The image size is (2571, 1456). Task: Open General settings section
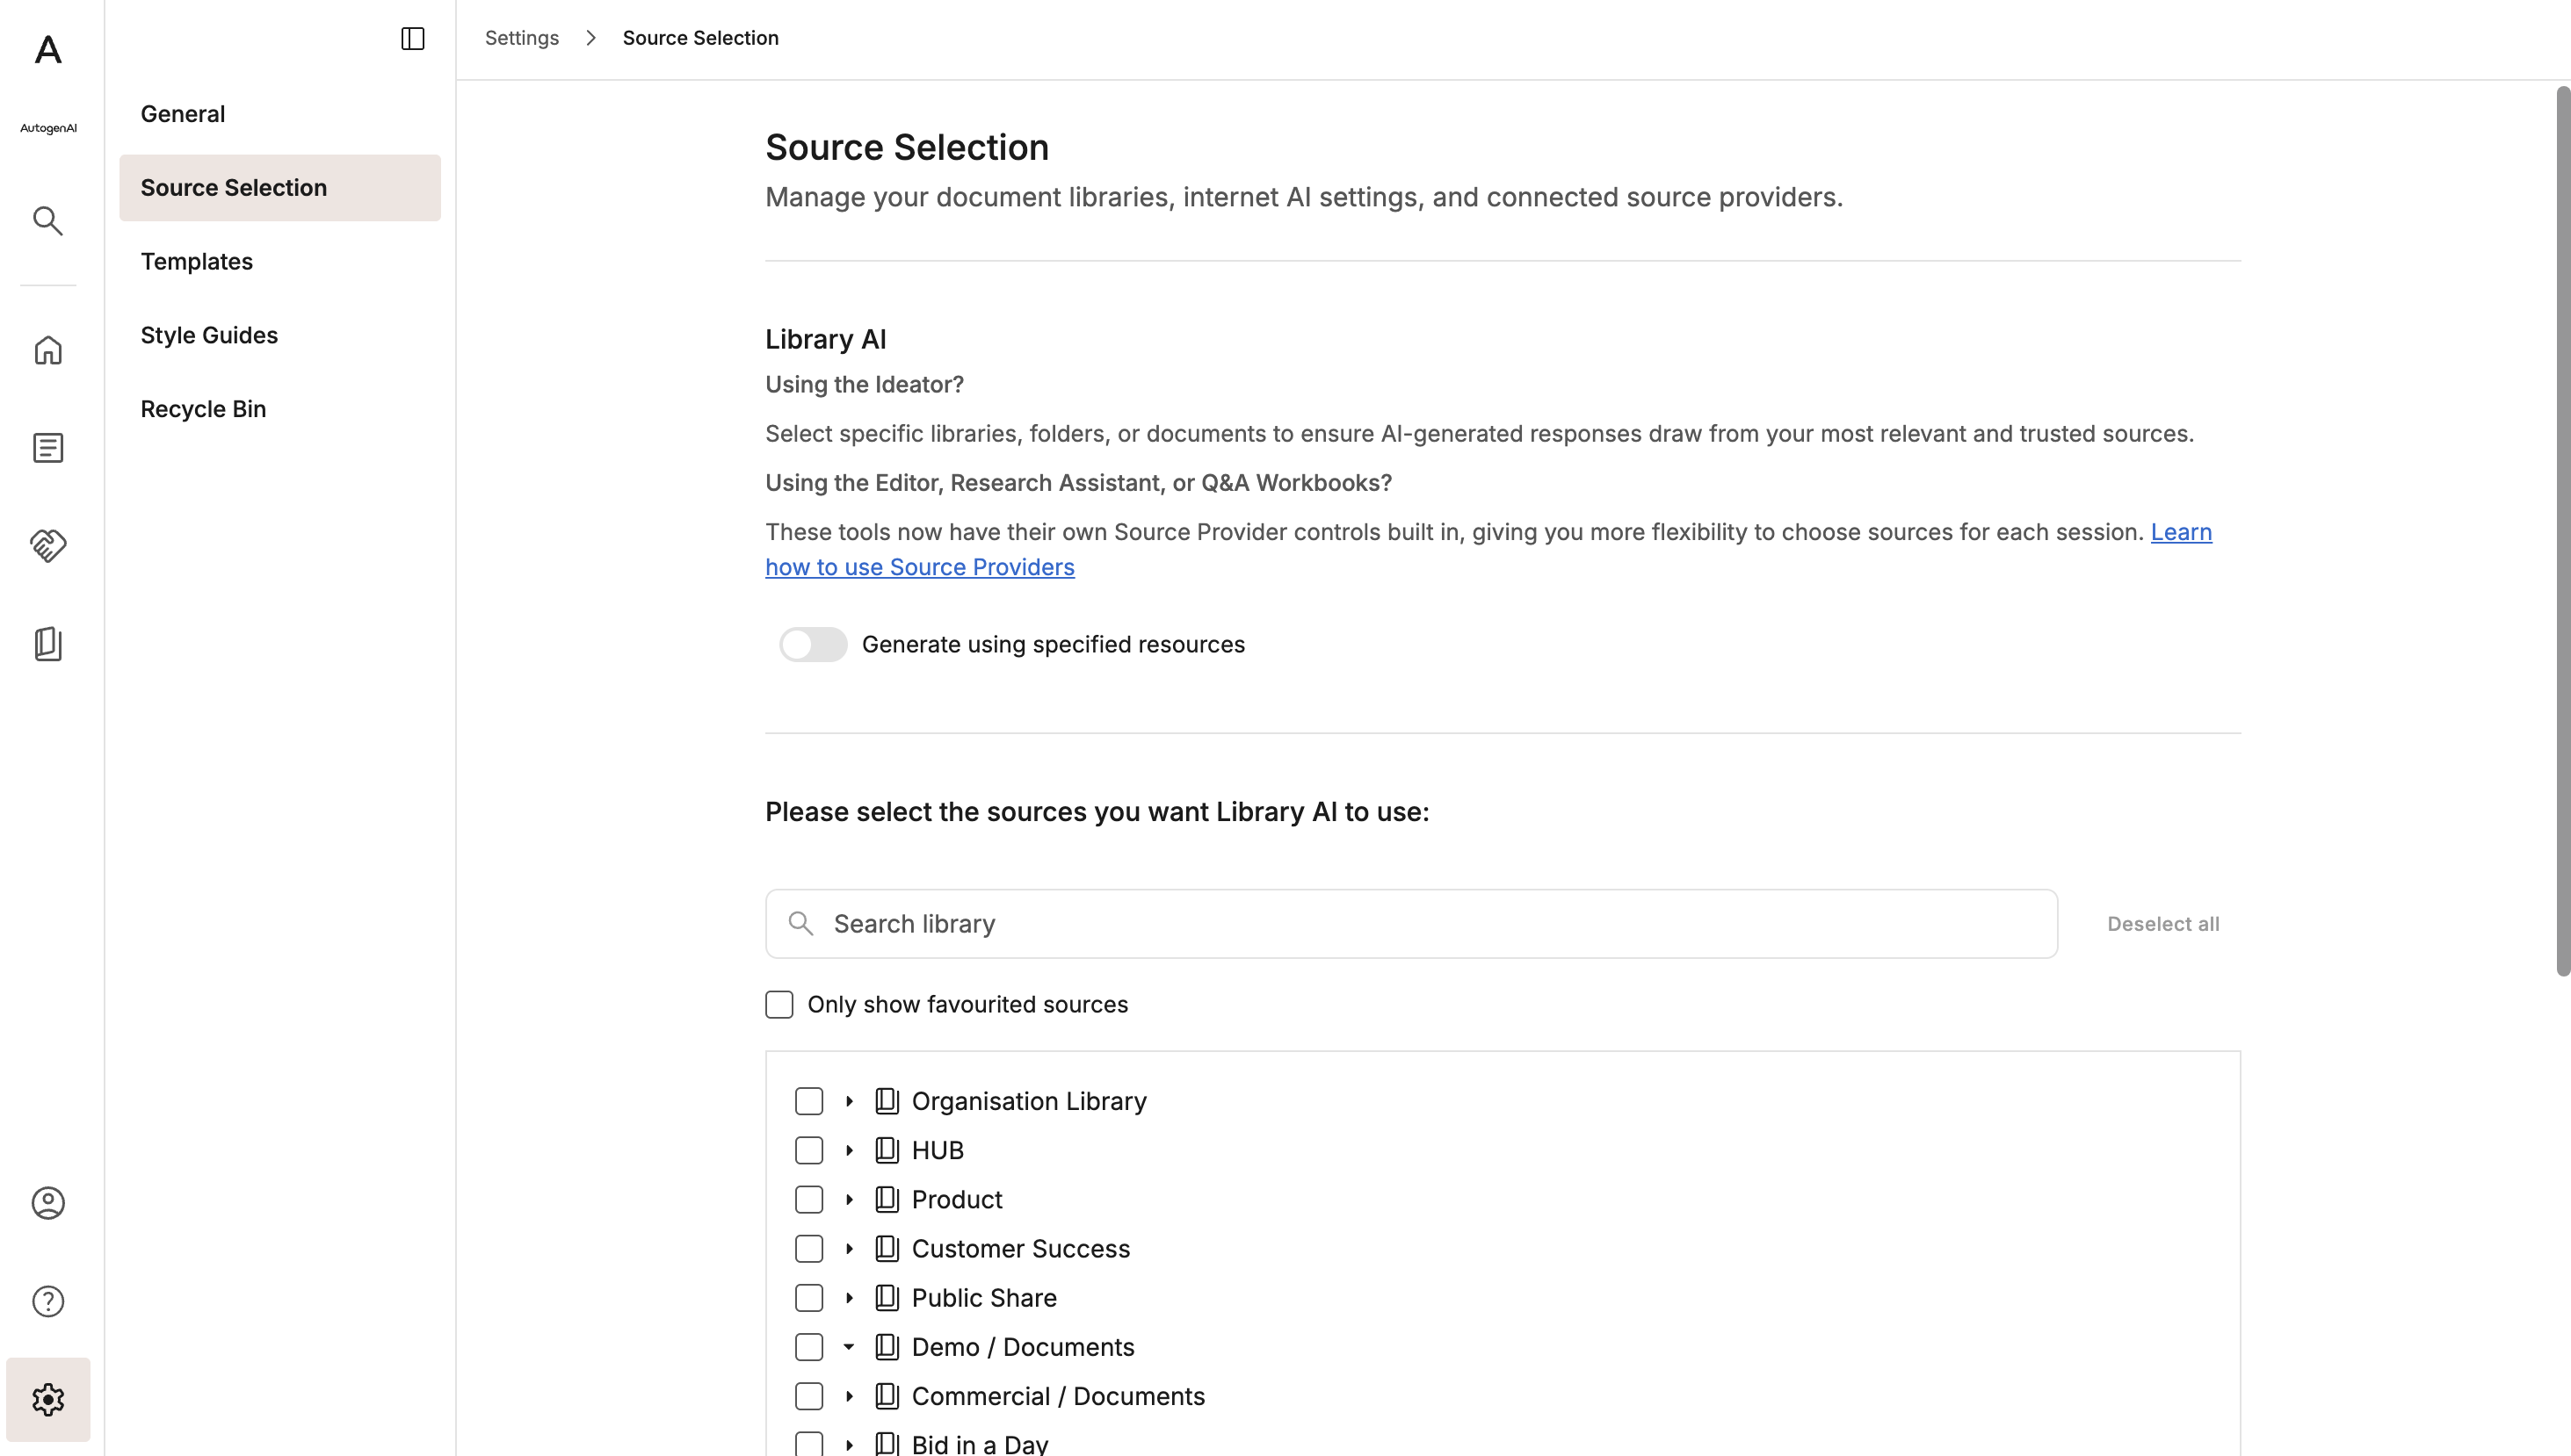[x=280, y=114]
